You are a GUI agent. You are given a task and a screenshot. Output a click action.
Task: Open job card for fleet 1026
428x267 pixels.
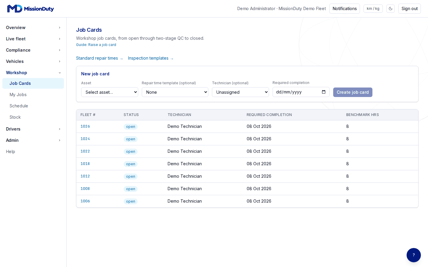click(85, 126)
